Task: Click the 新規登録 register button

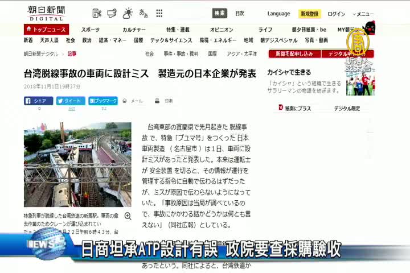Action: (310, 14)
